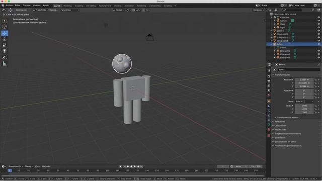This screenshot has width=322, height=181.
Task: Open the Editar menu
Action: [x=18, y=6]
